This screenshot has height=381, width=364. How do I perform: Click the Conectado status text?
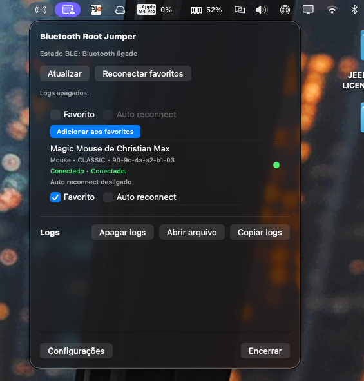tap(88, 171)
